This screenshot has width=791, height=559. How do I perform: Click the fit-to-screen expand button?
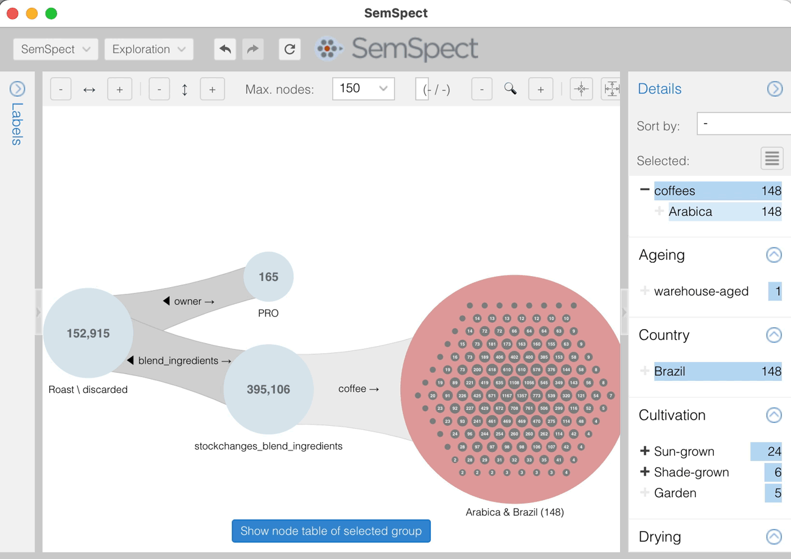coord(611,89)
